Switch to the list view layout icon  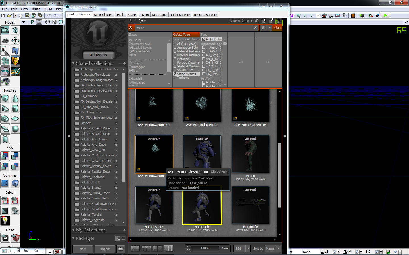[135, 248]
